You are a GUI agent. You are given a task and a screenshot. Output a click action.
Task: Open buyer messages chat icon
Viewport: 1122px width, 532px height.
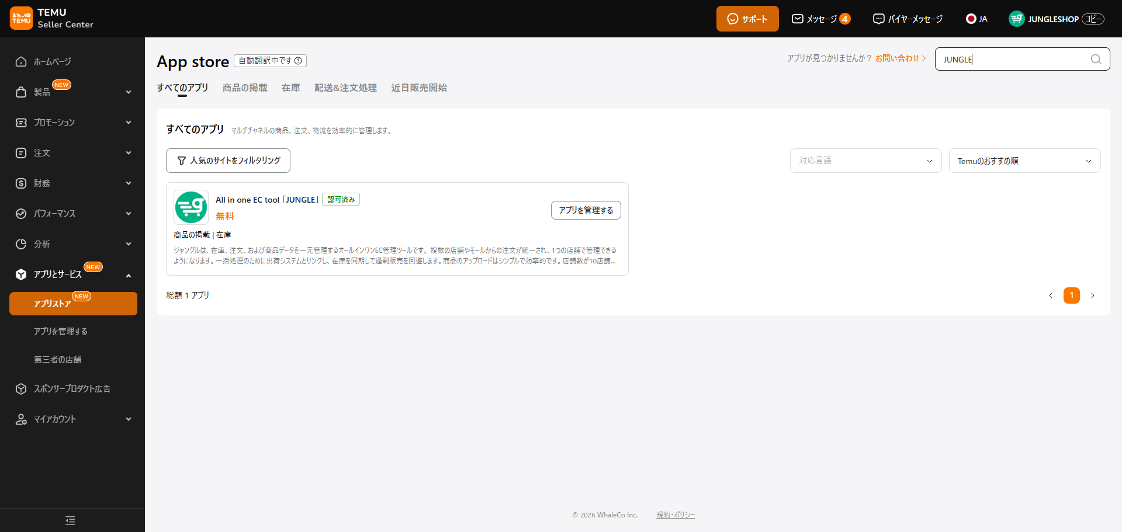point(878,19)
